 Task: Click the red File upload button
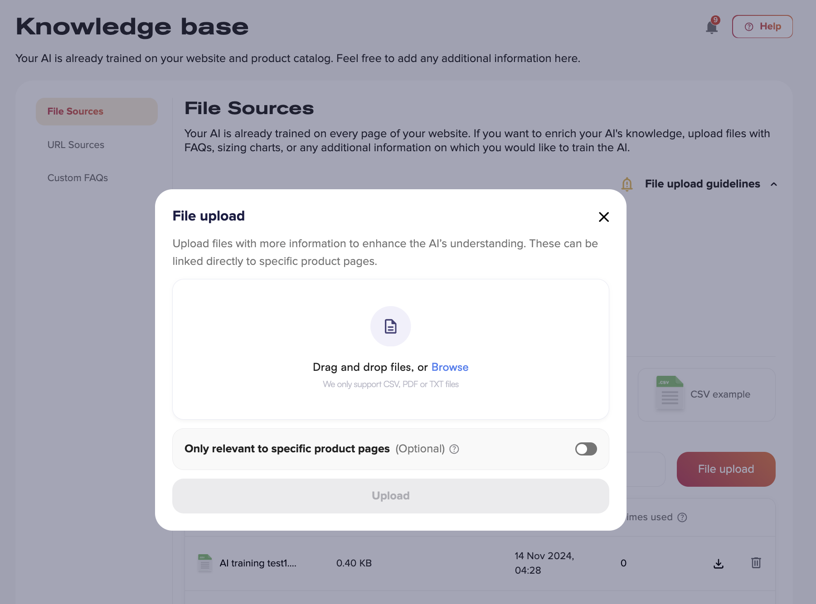tap(726, 469)
